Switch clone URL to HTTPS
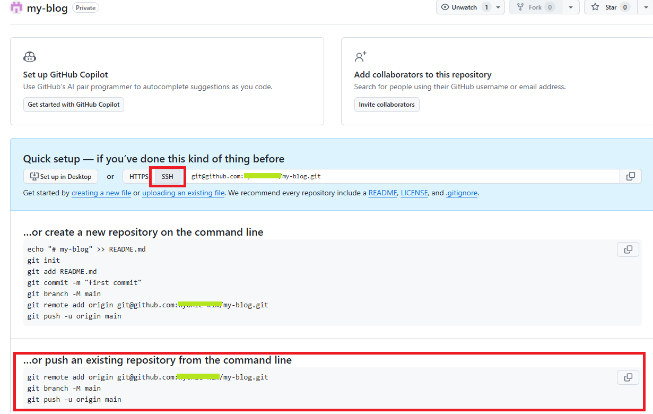Viewport: 653px width, 414px height. click(x=139, y=176)
